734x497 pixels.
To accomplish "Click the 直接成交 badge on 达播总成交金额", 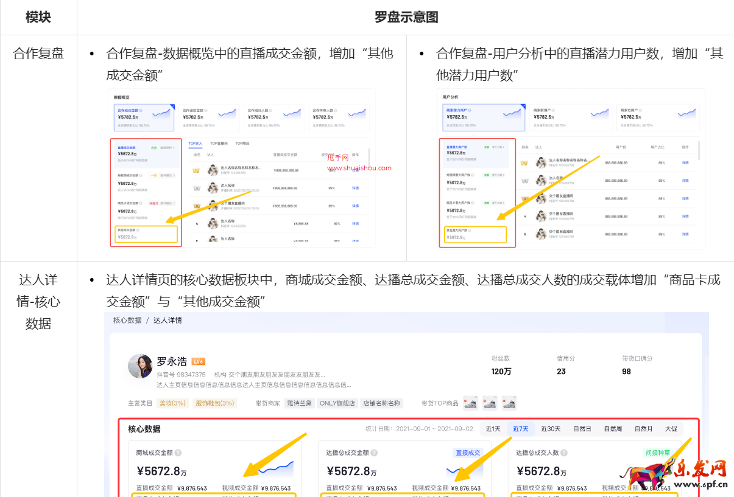I will pos(468,453).
